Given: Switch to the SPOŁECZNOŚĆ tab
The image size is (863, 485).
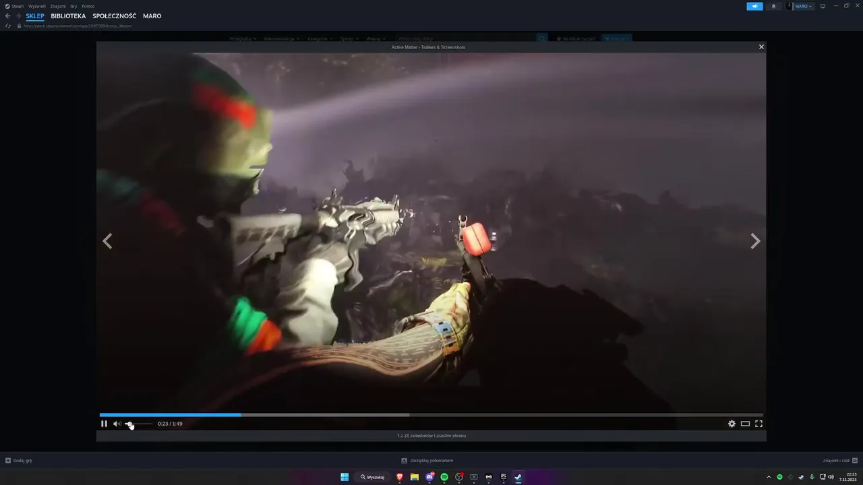Looking at the screenshot, I should 114,16.
